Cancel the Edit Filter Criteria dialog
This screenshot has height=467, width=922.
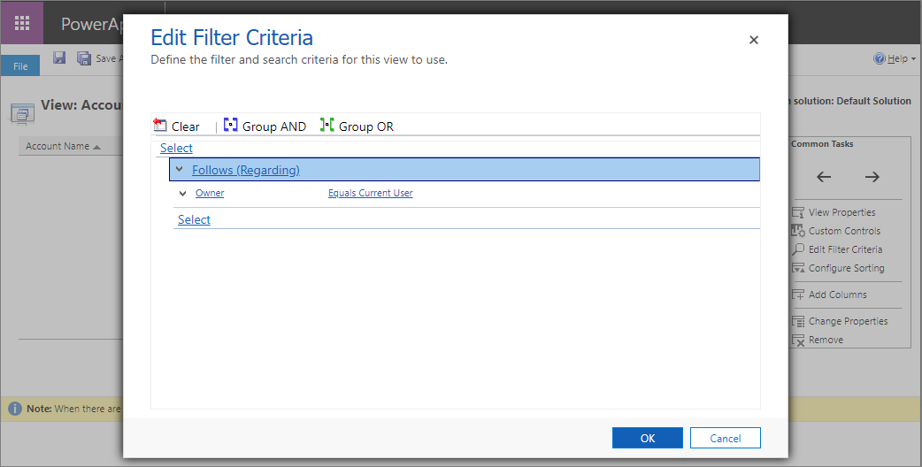coord(726,438)
